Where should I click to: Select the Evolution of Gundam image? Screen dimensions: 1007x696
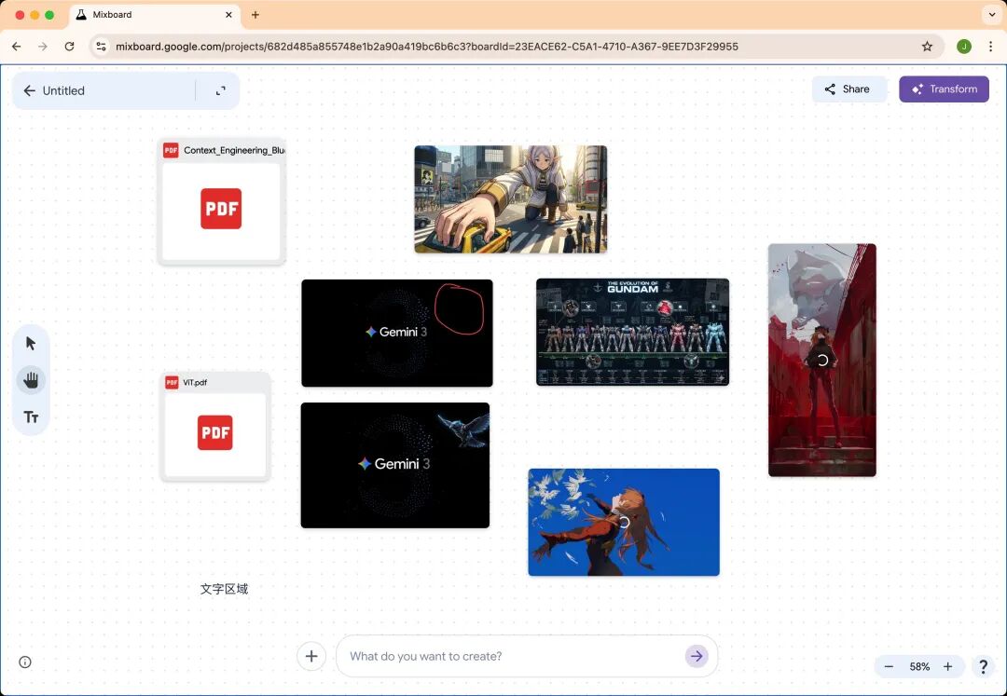632,332
